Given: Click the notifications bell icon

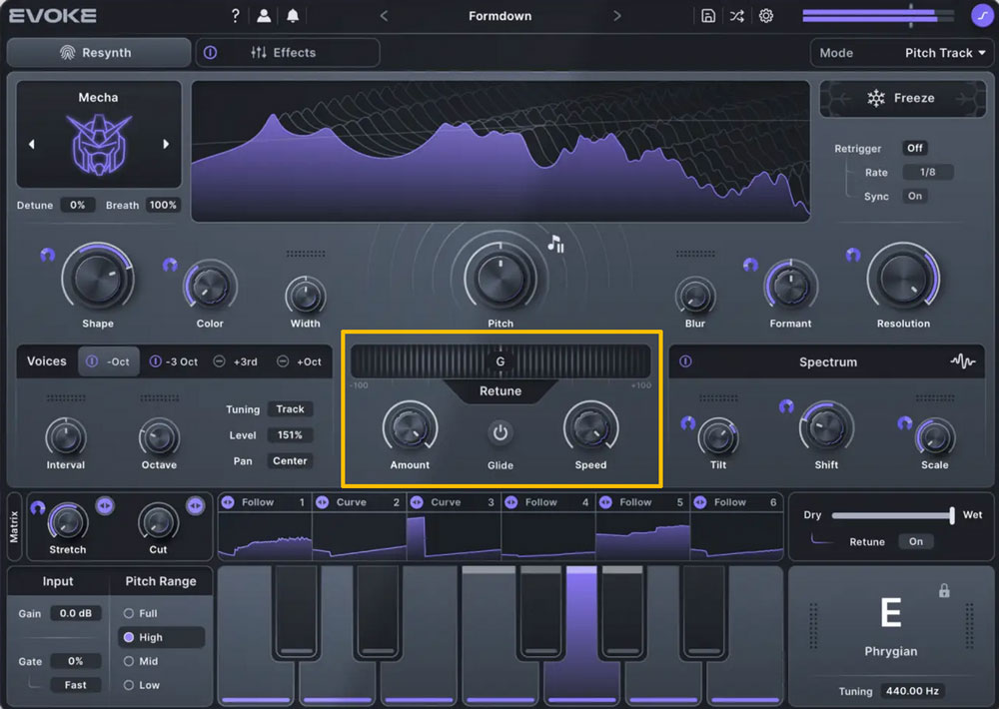Looking at the screenshot, I should click(x=293, y=16).
